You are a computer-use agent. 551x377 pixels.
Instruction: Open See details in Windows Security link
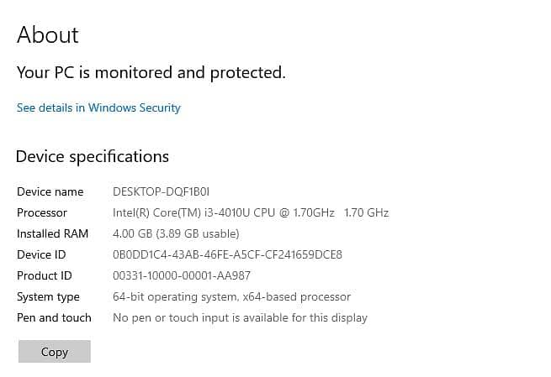pyautogui.click(x=98, y=107)
